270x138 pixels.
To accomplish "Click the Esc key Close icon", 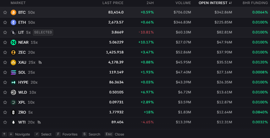I will [109, 134].
